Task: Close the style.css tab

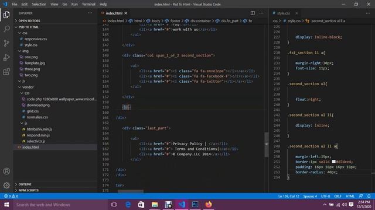Action: pos(296,13)
